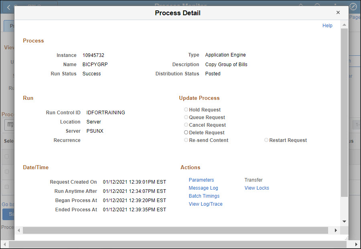Select the Queue Request radio button
This screenshot has width=361, height=249.
coord(186,117)
